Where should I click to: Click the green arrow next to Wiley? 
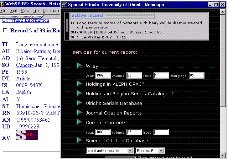[80, 66]
